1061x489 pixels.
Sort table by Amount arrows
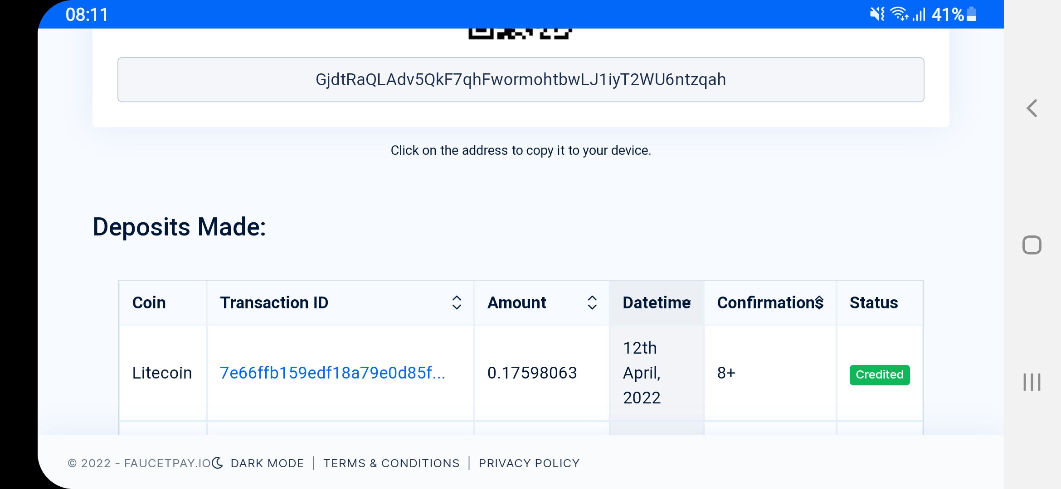coord(592,302)
